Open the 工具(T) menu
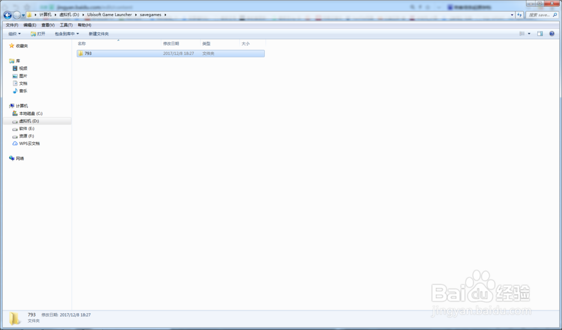 [66, 25]
